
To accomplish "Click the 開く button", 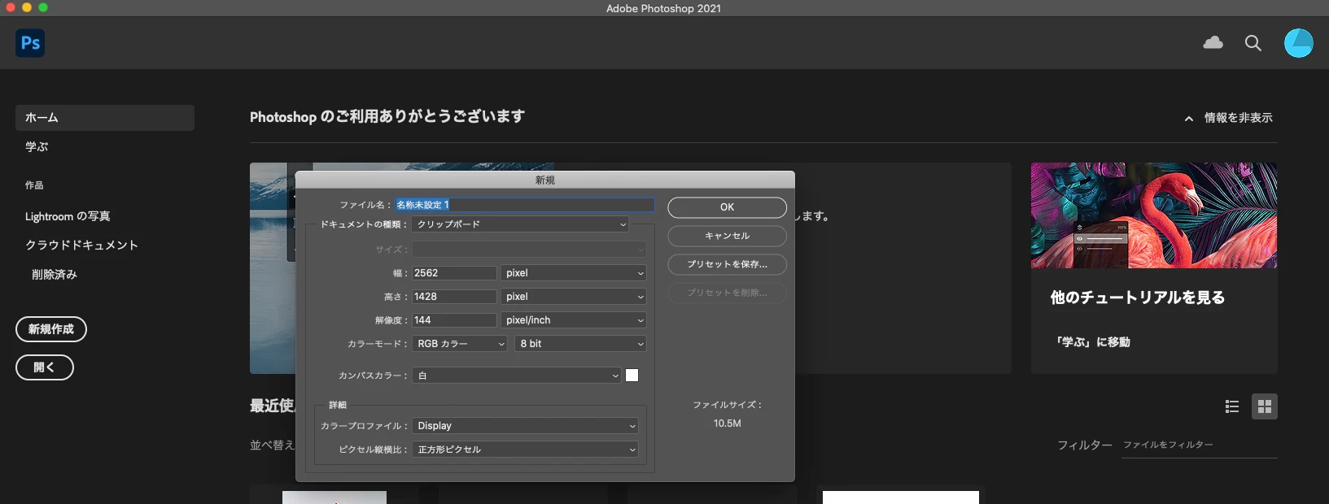I will click(x=45, y=367).
